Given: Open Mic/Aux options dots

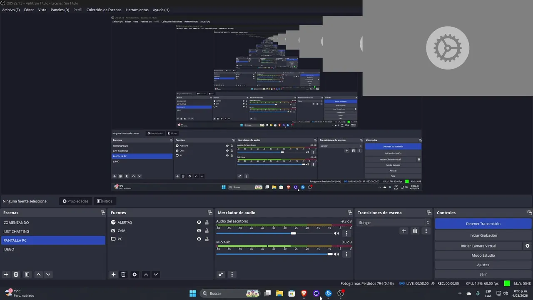Looking at the screenshot, I should pos(346,254).
